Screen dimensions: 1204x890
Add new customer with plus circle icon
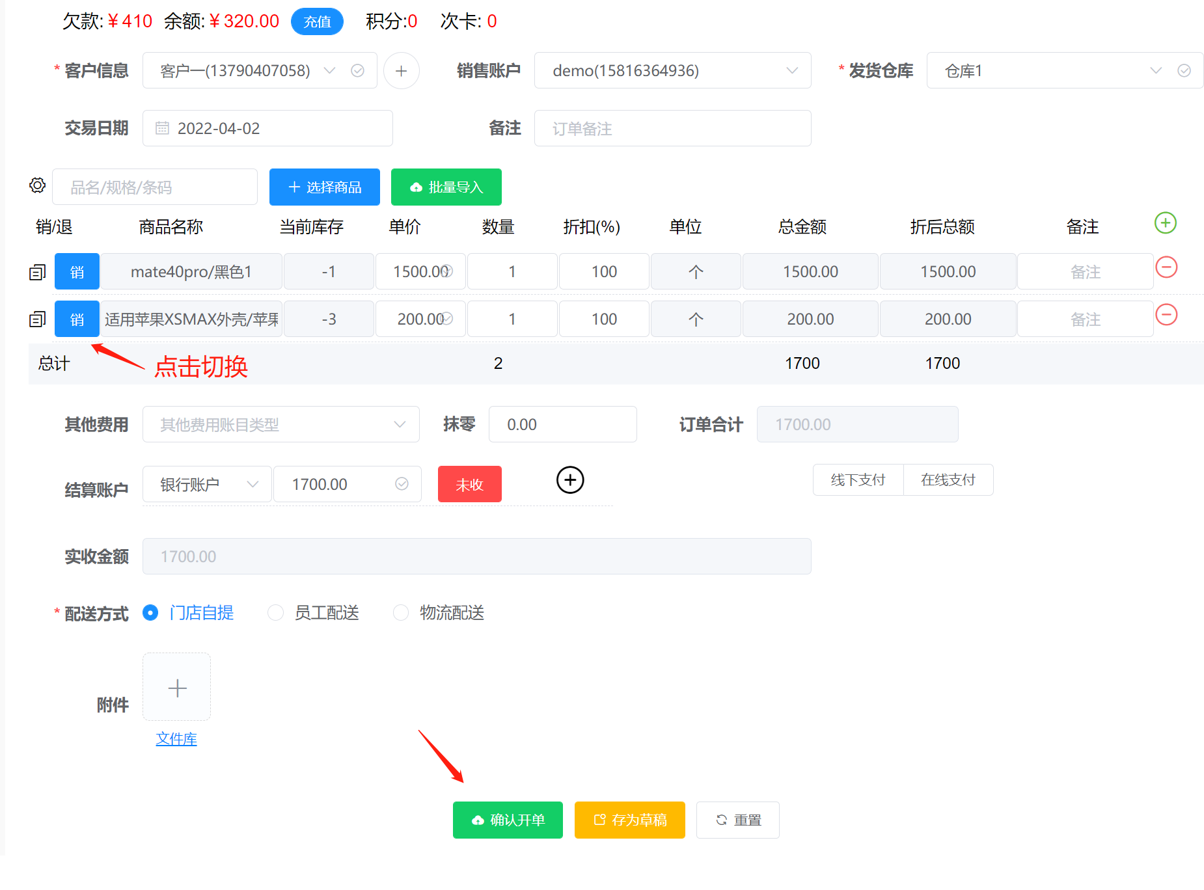pos(402,71)
